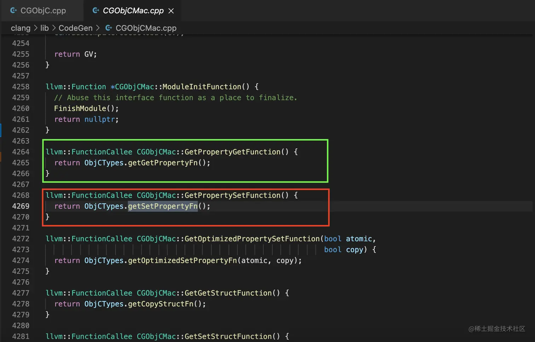This screenshot has width=535, height=342.
Task: Click line number 4258 in the gutter
Action: pyautogui.click(x=21, y=87)
